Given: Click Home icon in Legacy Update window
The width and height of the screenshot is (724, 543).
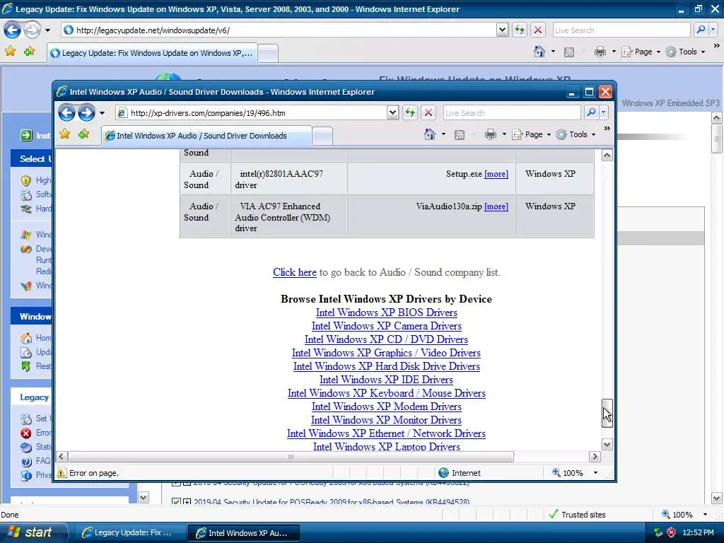Looking at the screenshot, I should coord(539,52).
